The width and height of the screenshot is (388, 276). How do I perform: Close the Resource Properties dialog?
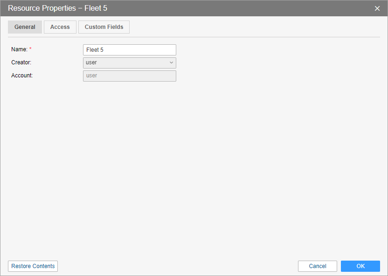[x=377, y=8]
